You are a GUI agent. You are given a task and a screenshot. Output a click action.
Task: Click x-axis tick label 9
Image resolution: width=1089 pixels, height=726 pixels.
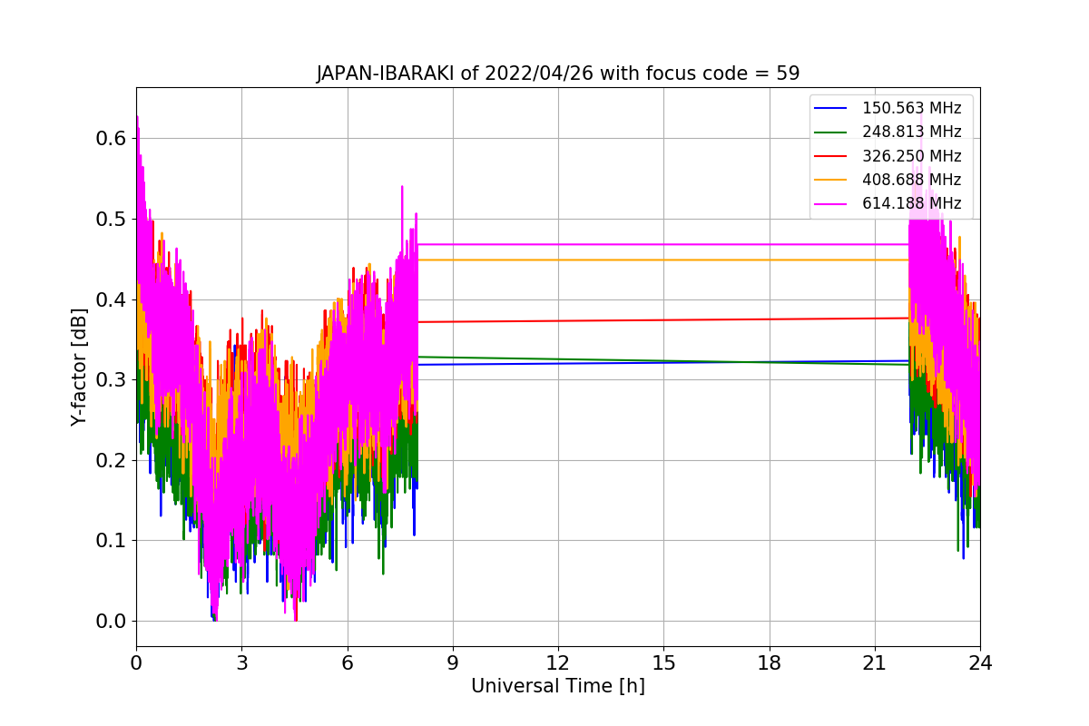(x=453, y=662)
